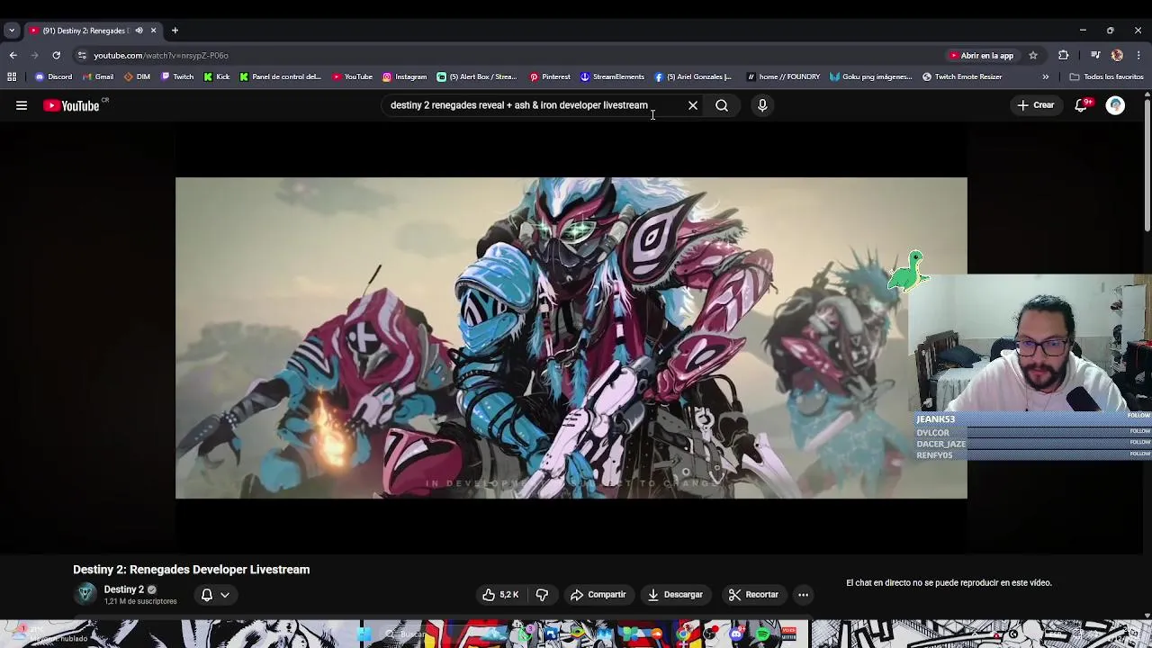Open the Crear upload menu
1152x648 pixels.
coord(1035,105)
